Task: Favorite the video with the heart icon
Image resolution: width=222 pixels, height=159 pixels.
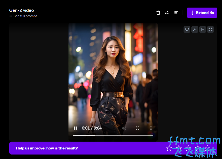Action: click(187, 29)
